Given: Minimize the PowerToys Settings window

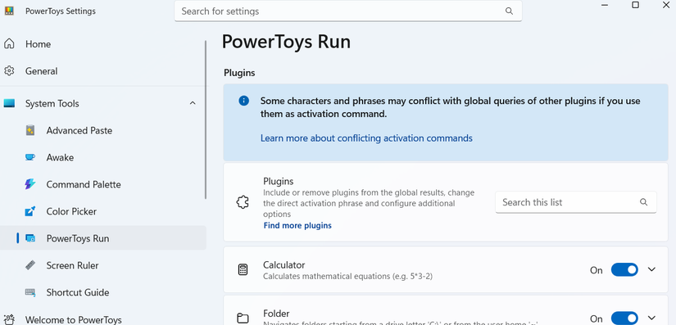Looking at the screenshot, I should [x=605, y=5].
